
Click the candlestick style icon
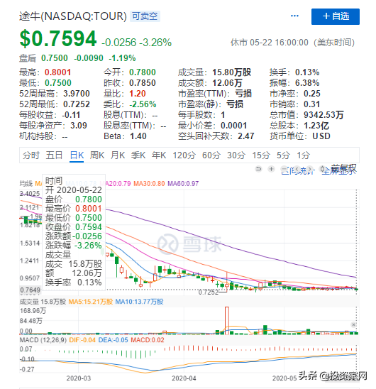point(323,169)
